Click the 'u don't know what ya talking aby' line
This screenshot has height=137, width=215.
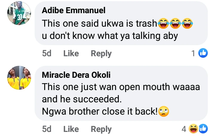pyautogui.click(x=110, y=36)
